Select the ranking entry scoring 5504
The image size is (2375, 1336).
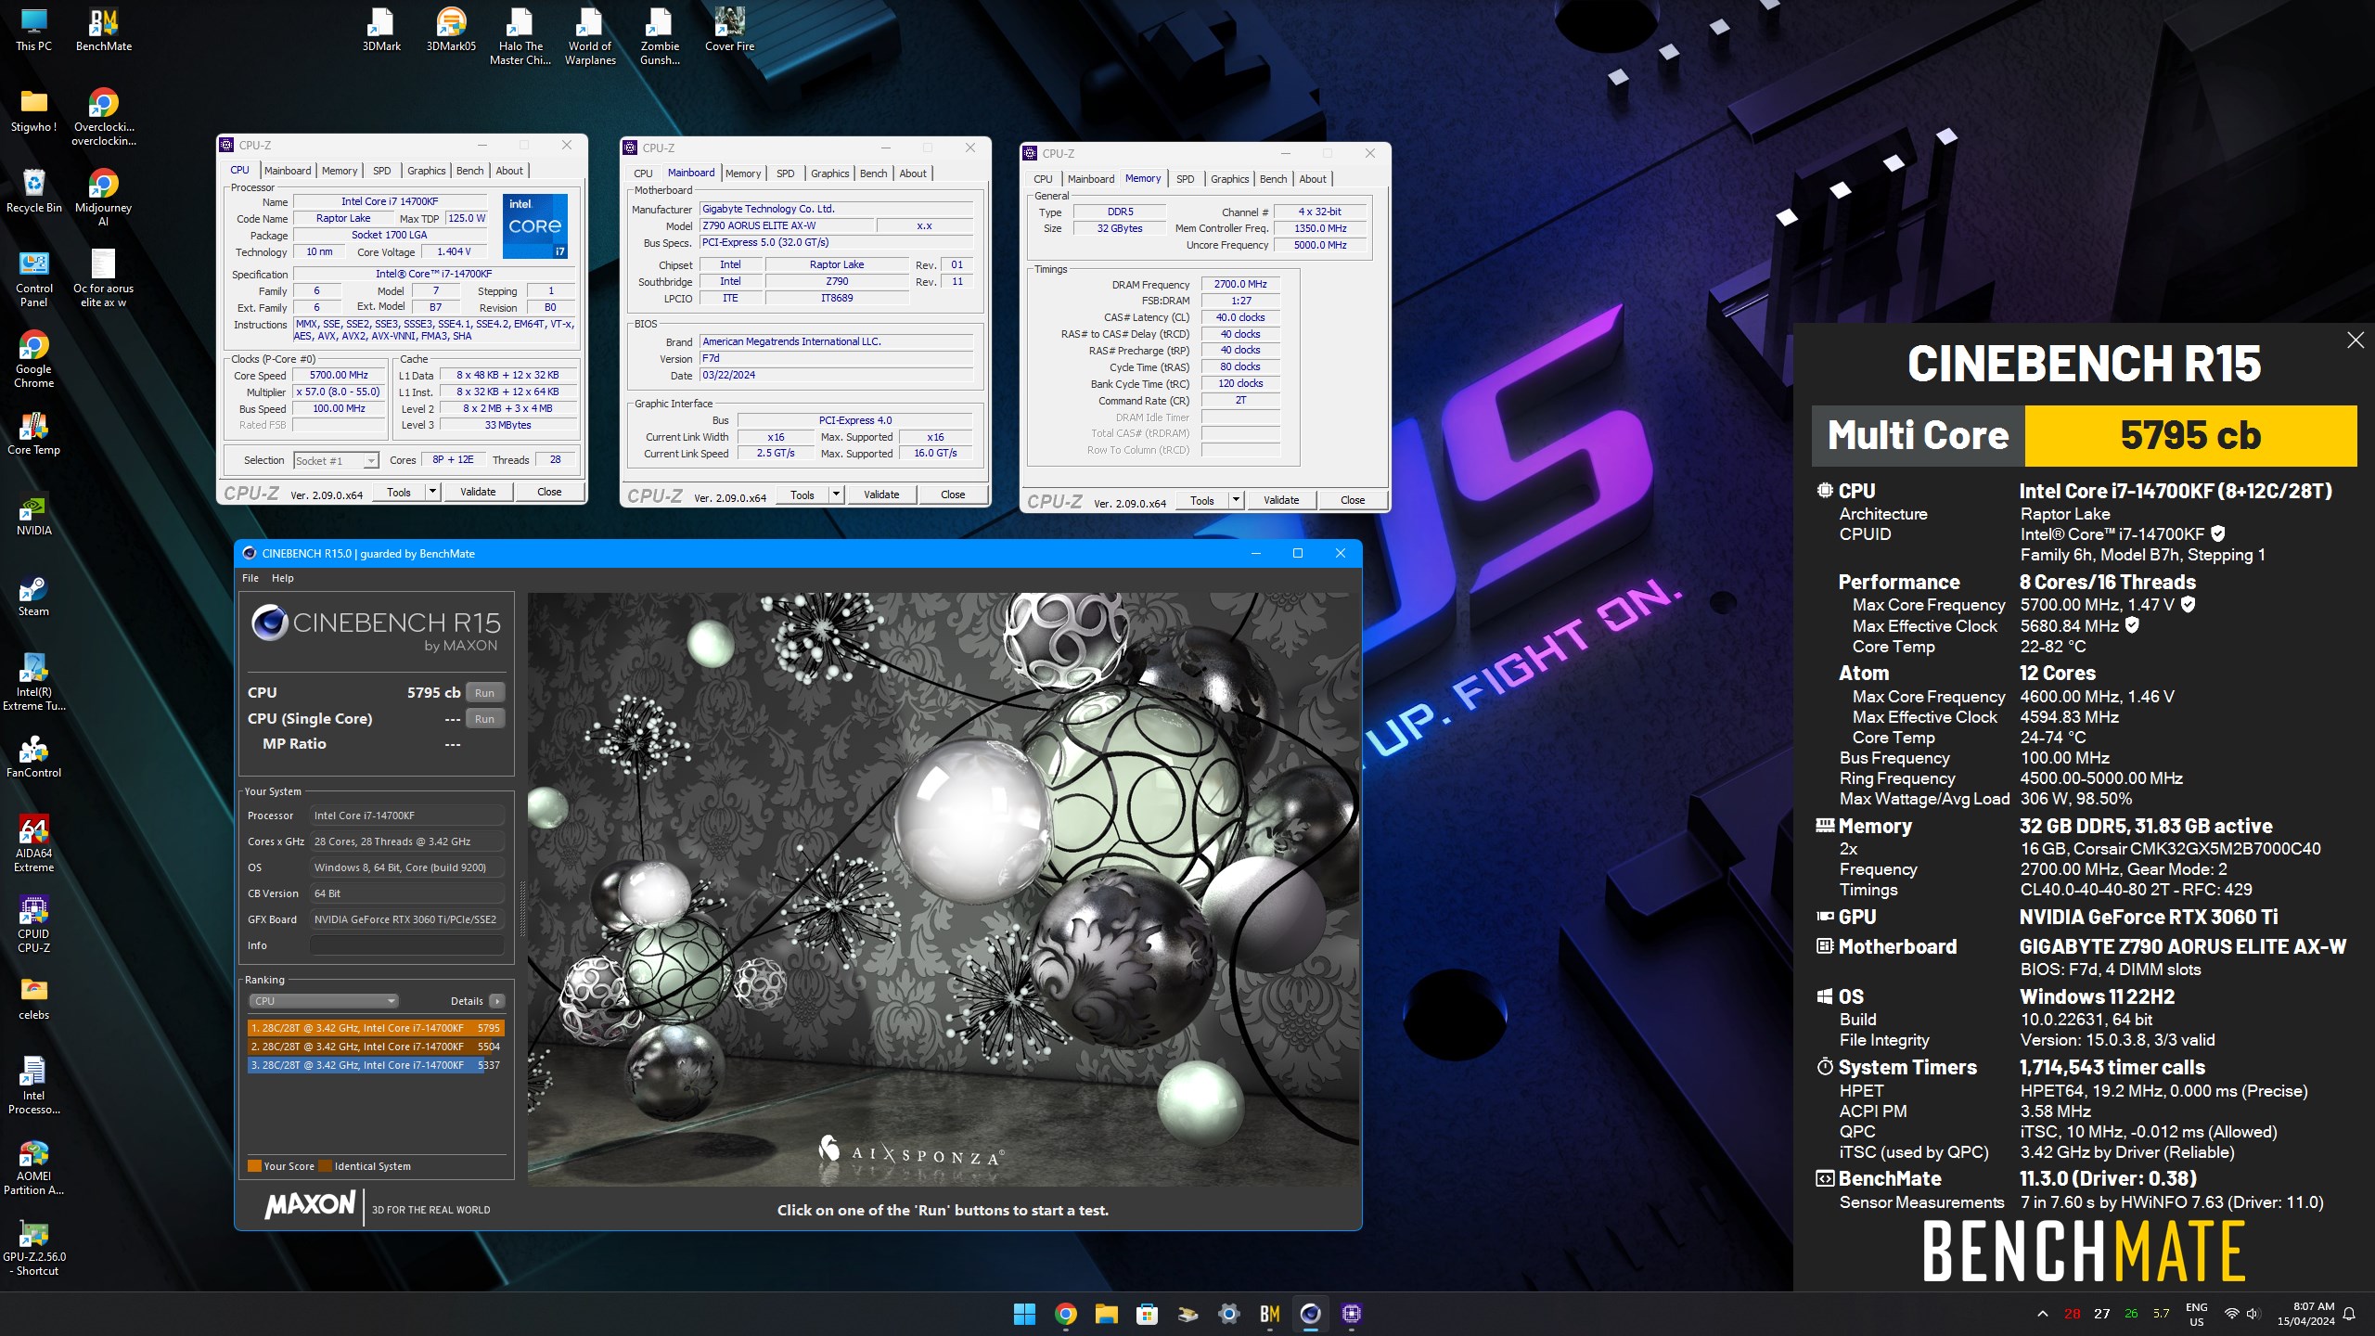coord(376,1047)
